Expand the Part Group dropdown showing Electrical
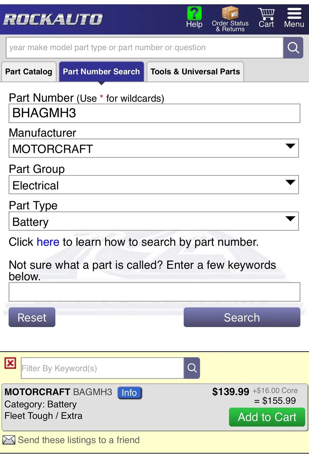 point(154,185)
